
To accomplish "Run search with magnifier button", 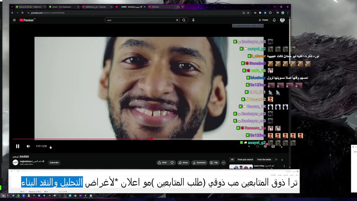I will pyautogui.click(x=184, y=20).
